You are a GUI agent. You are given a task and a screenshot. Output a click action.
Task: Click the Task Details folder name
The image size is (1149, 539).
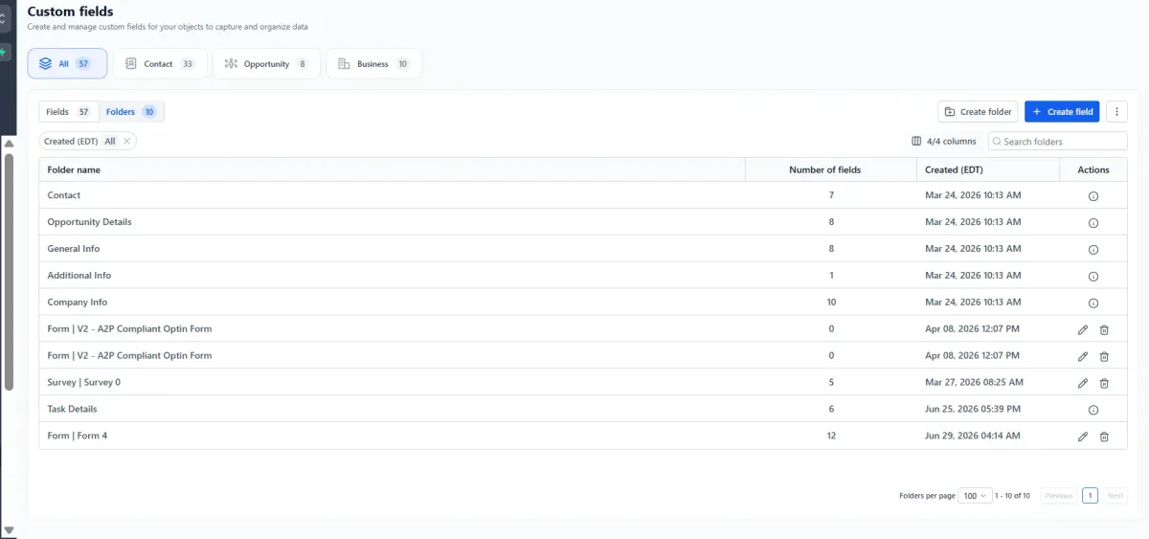pyautogui.click(x=73, y=410)
